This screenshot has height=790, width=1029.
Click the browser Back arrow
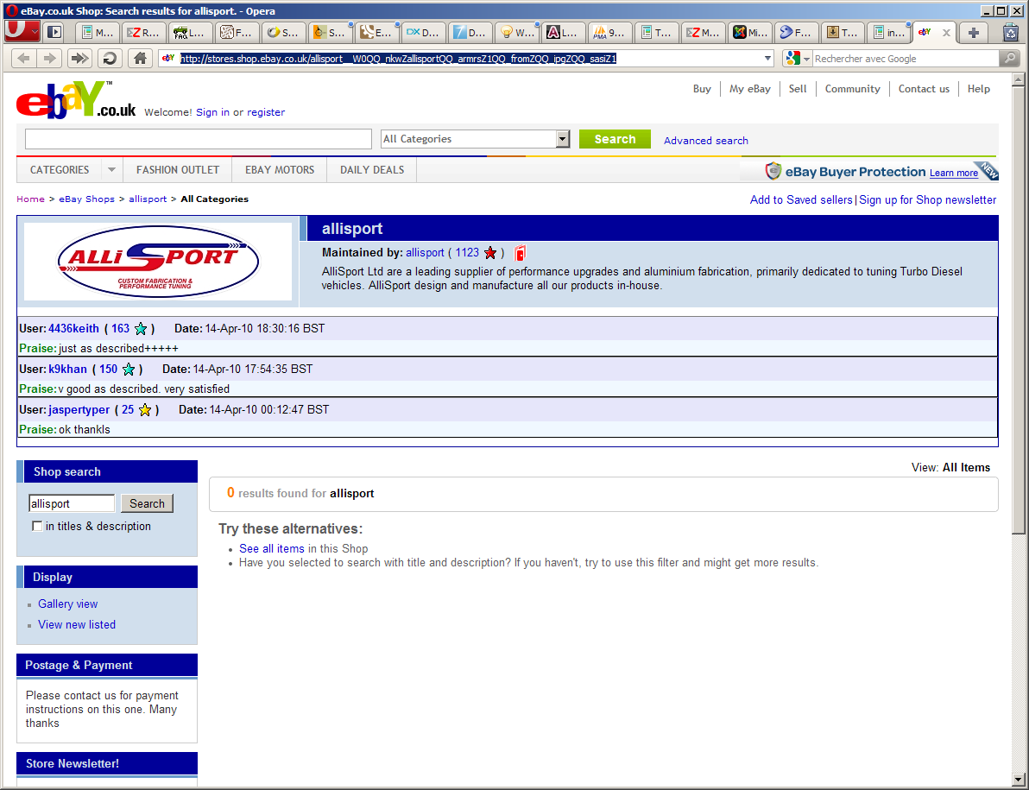tap(23, 59)
